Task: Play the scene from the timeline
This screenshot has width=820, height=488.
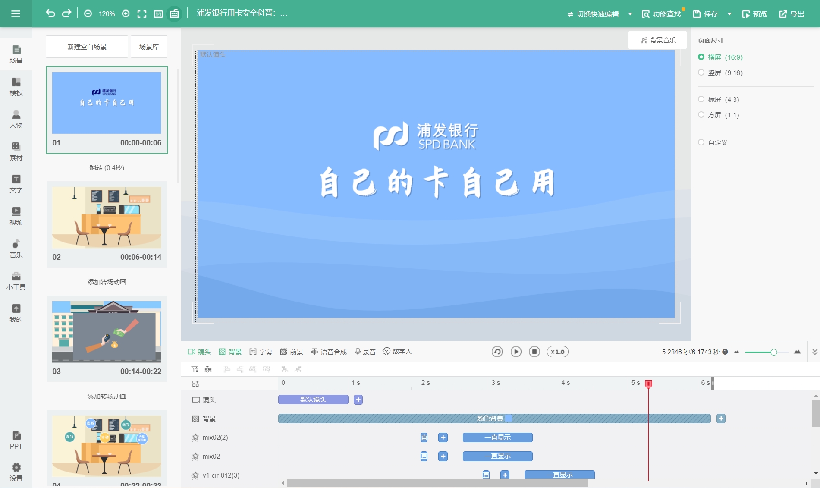Action: [516, 352]
